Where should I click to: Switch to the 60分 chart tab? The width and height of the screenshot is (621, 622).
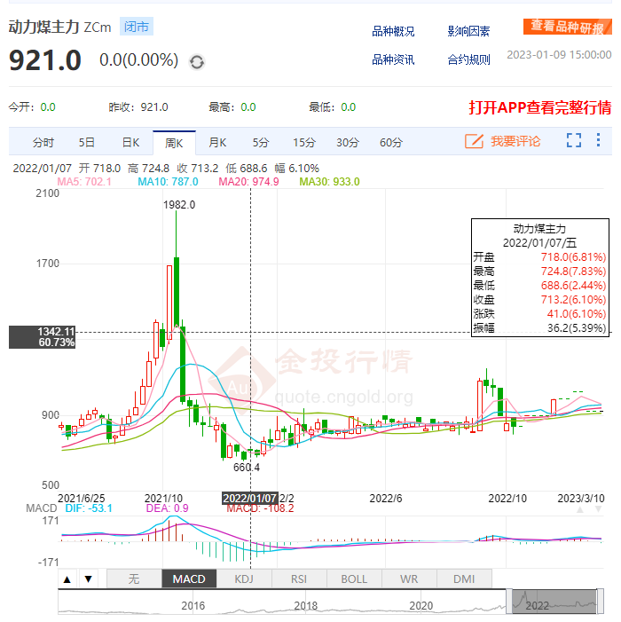(391, 142)
